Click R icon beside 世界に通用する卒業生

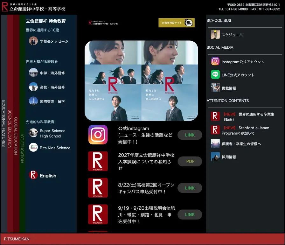[215, 116]
